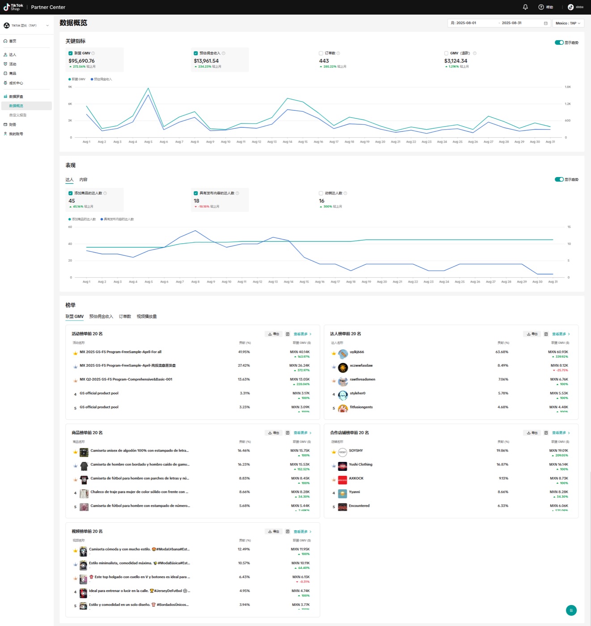The width and height of the screenshot is (591, 626).
Task: Click info icon next to 联盟 GMV metric
Action: point(93,53)
